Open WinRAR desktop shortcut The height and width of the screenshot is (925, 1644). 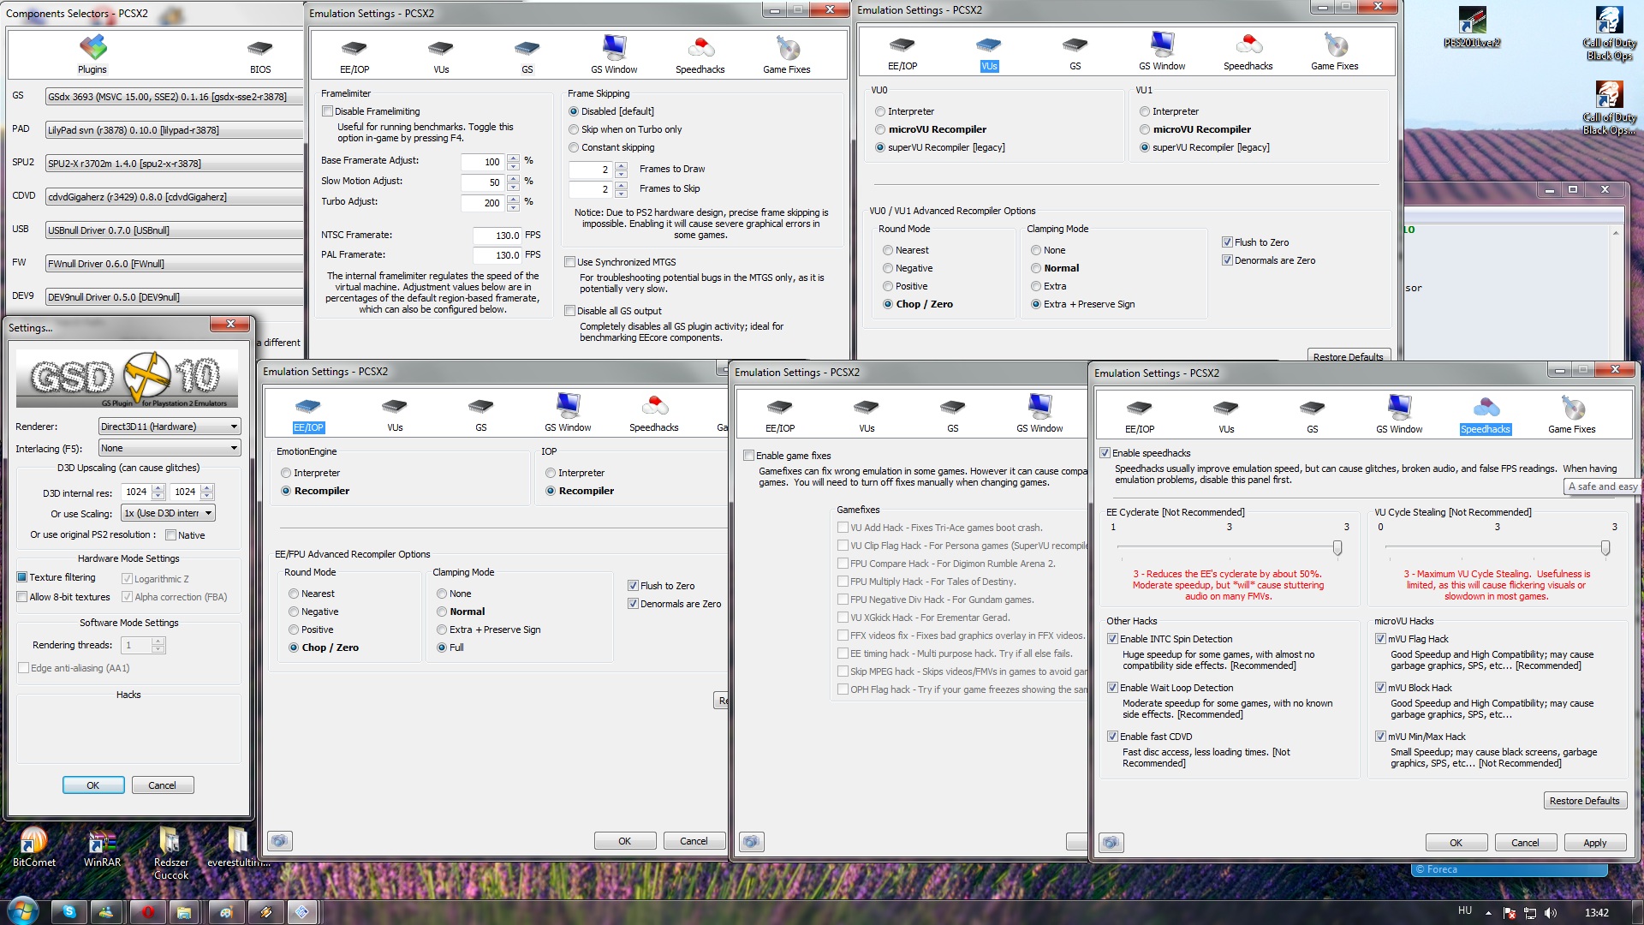coord(102,848)
